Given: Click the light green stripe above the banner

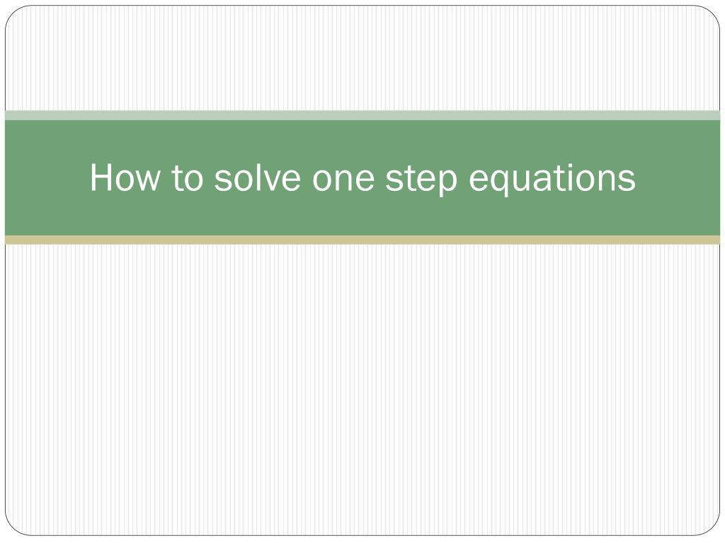Looking at the screenshot, I should [362, 115].
